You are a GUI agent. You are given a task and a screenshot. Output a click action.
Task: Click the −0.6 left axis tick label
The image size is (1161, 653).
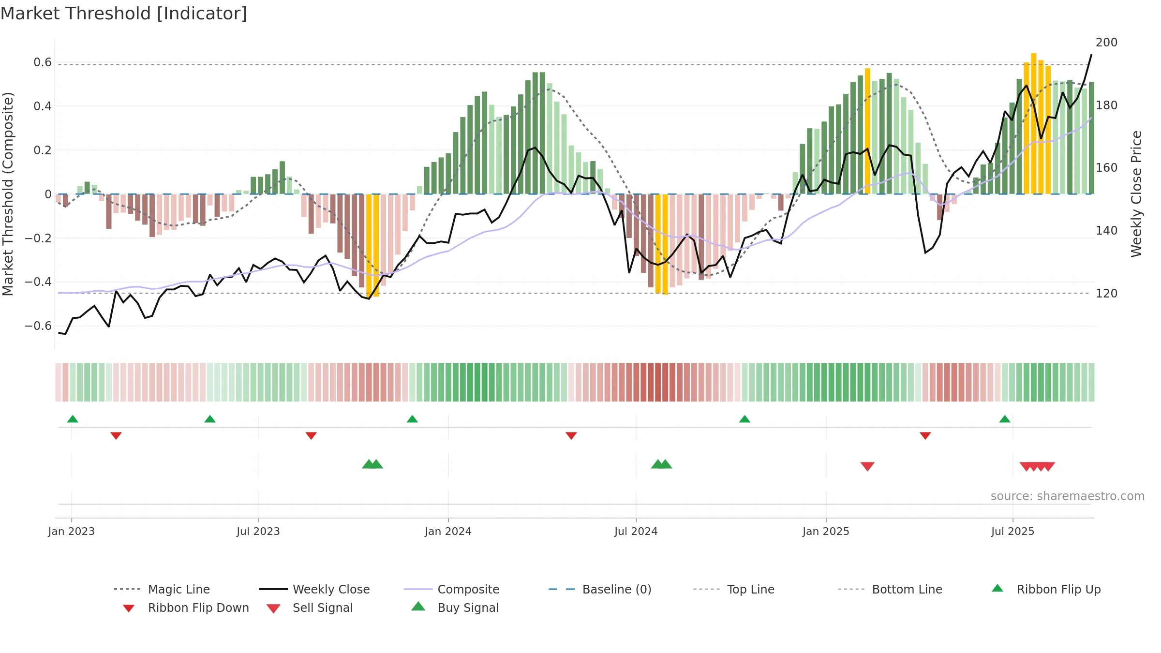click(x=38, y=326)
